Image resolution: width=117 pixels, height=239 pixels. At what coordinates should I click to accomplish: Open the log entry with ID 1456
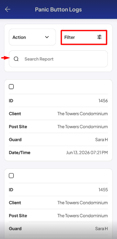[58, 120]
